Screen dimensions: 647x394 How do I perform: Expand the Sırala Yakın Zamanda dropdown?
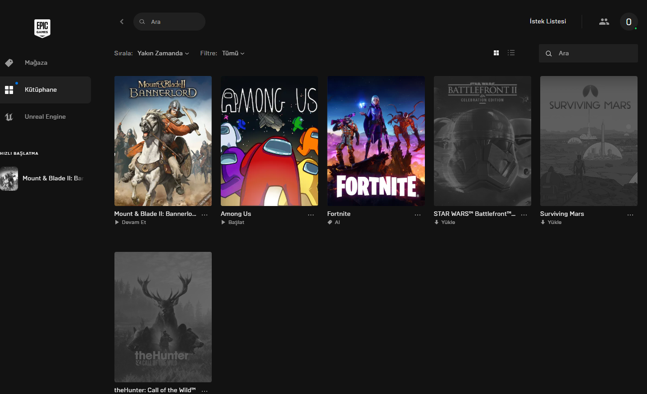point(163,53)
